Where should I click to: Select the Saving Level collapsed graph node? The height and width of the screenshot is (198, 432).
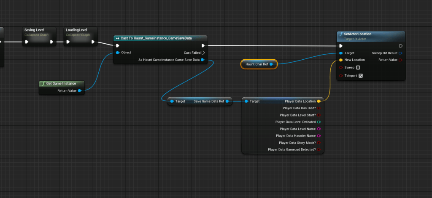click(35, 30)
